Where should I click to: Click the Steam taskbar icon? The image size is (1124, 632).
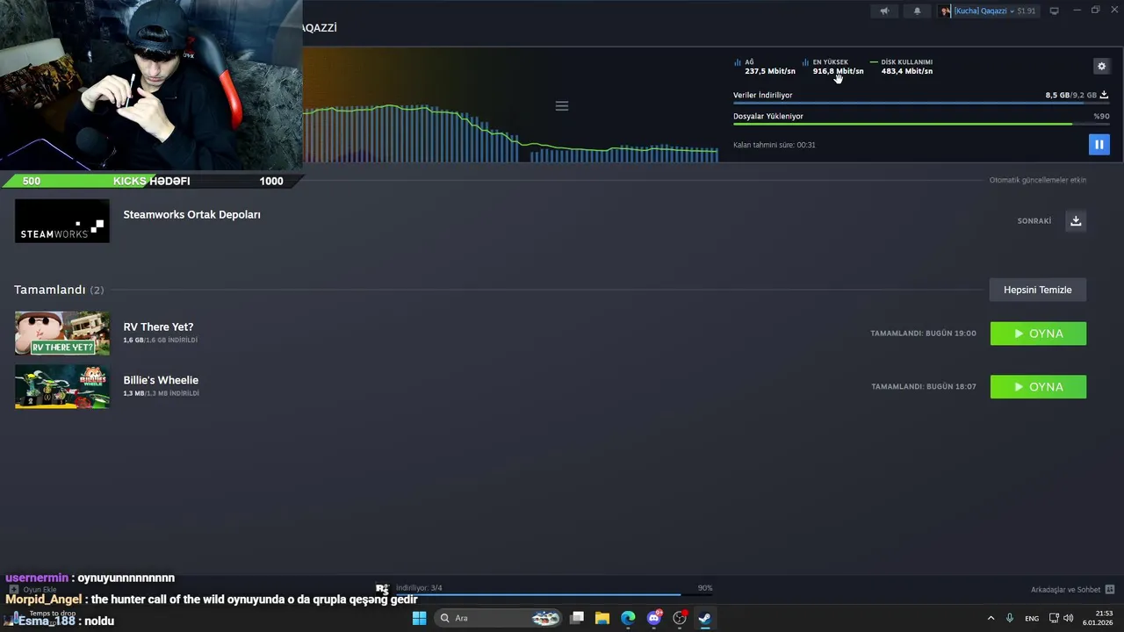704,618
